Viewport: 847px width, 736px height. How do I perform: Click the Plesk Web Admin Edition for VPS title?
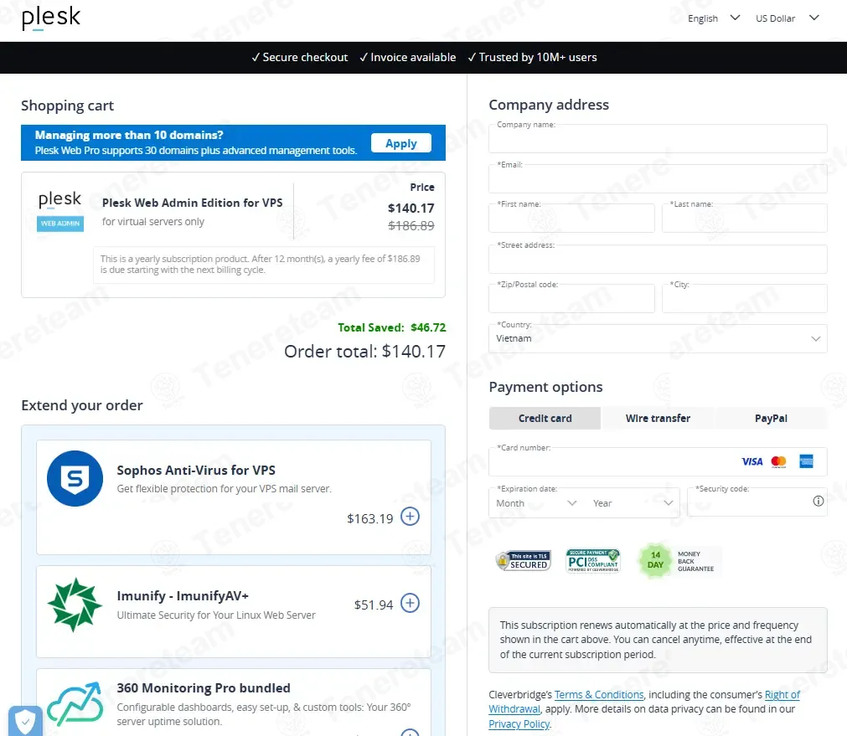pos(193,203)
